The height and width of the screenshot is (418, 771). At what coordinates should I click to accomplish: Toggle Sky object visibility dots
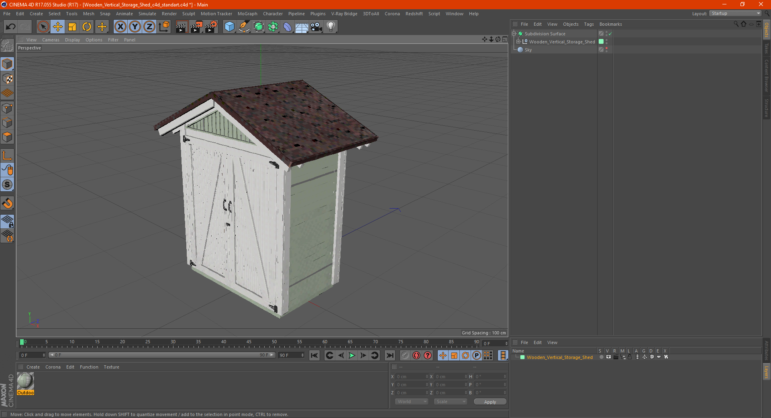606,49
